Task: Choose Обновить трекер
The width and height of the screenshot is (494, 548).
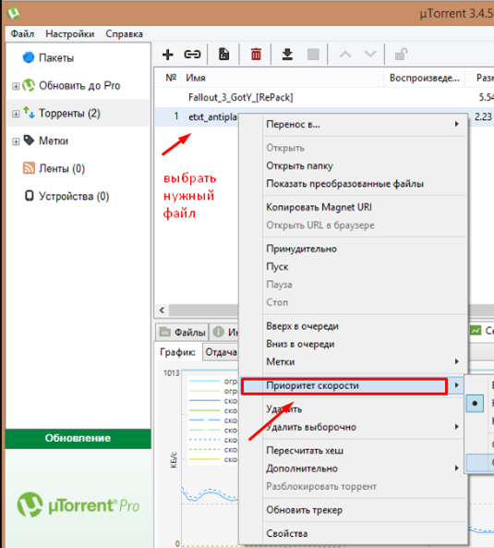Action: (354, 510)
